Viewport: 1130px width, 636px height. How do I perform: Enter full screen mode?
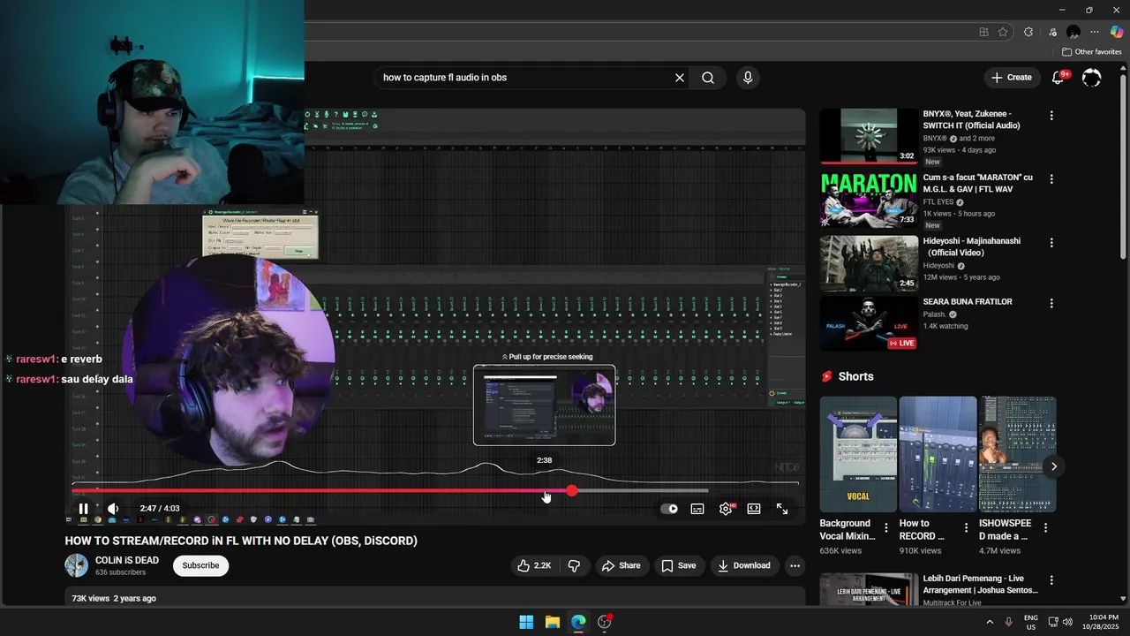(782, 509)
